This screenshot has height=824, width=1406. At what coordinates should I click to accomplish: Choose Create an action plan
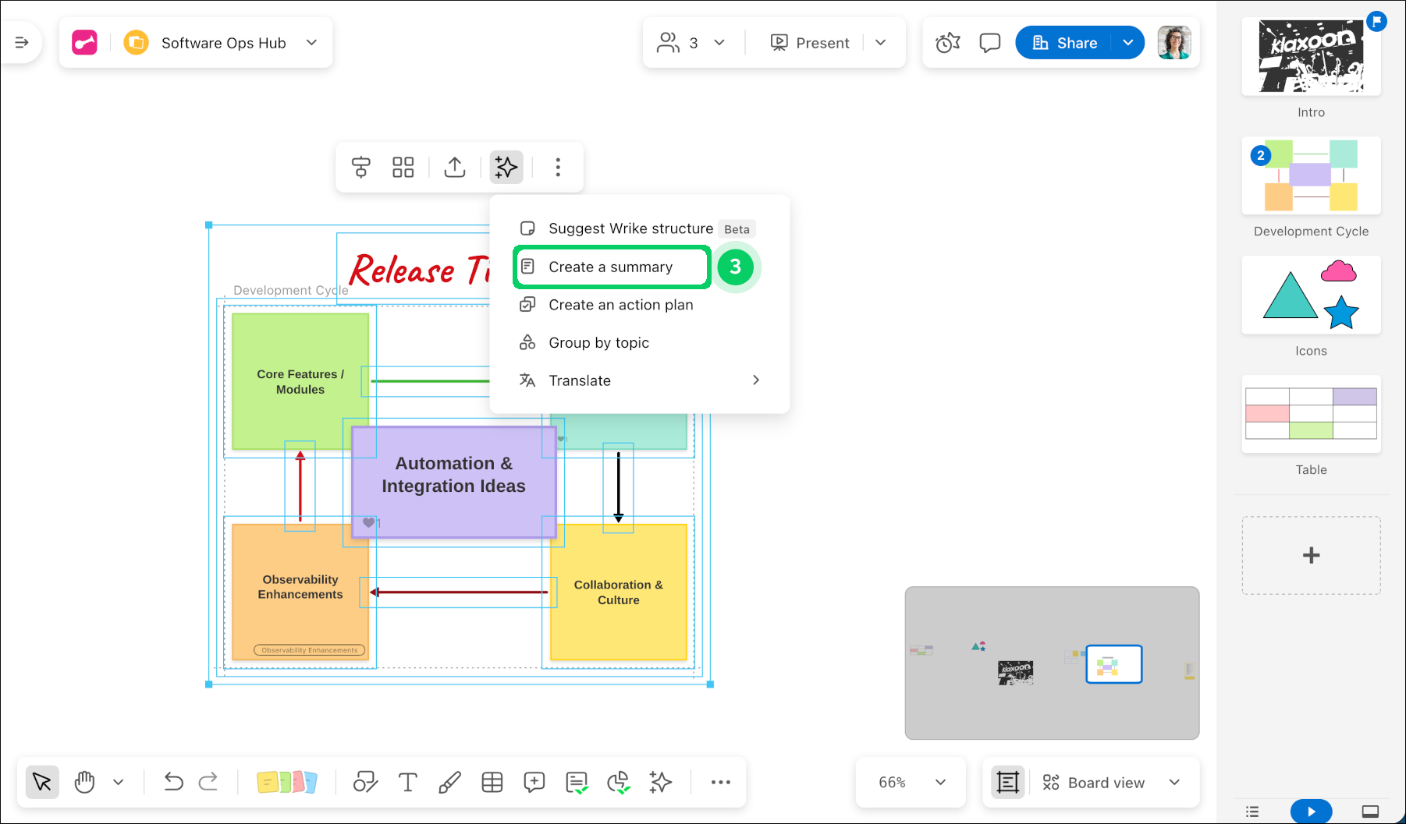tap(620, 305)
